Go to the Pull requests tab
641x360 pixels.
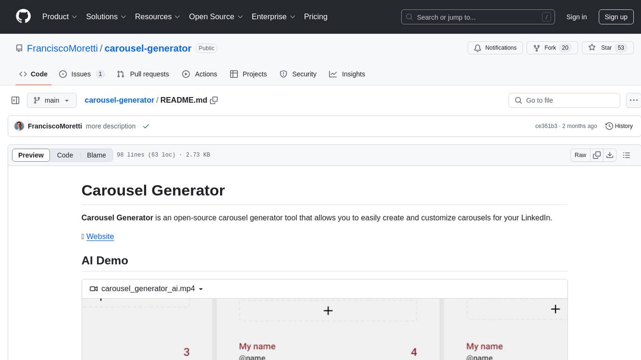143,74
